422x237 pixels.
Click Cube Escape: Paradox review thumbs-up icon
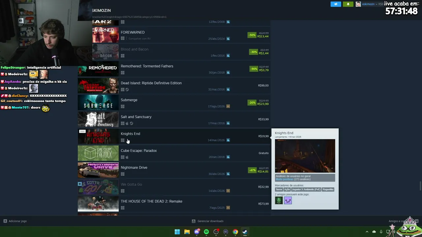click(228, 157)
